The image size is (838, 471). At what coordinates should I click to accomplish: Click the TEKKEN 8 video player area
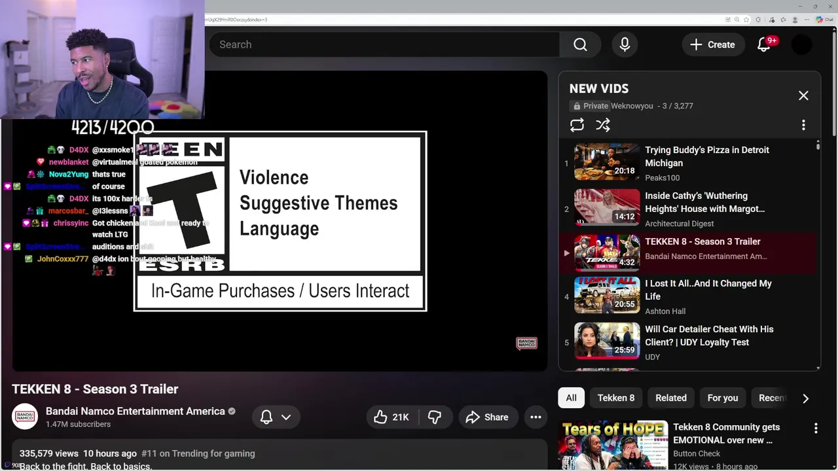(x=280, y=221)
